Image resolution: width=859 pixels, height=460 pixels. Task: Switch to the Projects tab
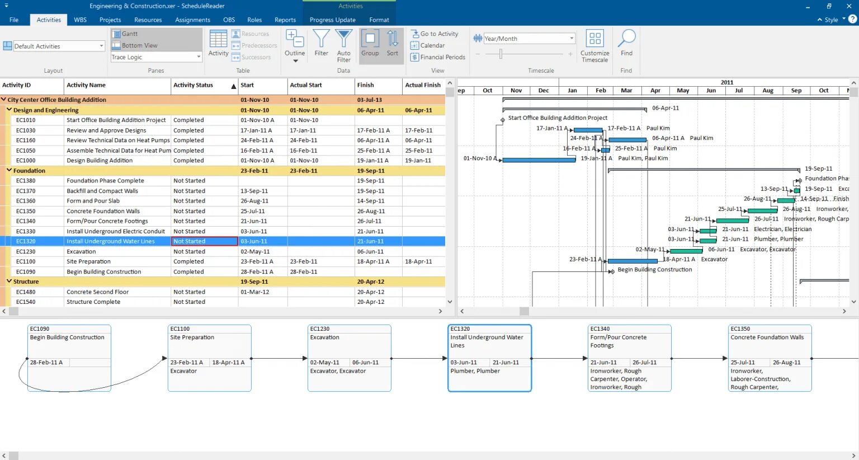coord(110,20)
